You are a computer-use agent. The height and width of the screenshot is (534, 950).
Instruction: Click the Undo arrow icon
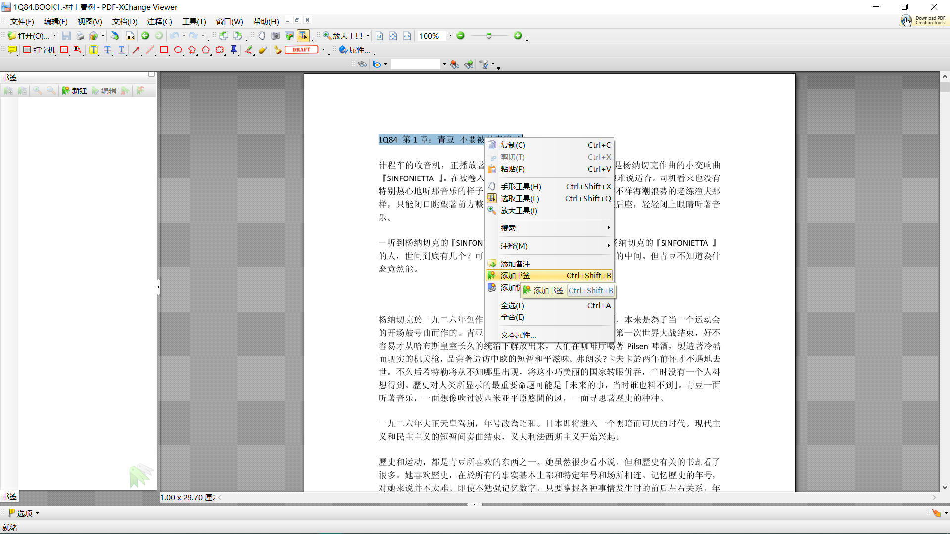pos(174,36)
